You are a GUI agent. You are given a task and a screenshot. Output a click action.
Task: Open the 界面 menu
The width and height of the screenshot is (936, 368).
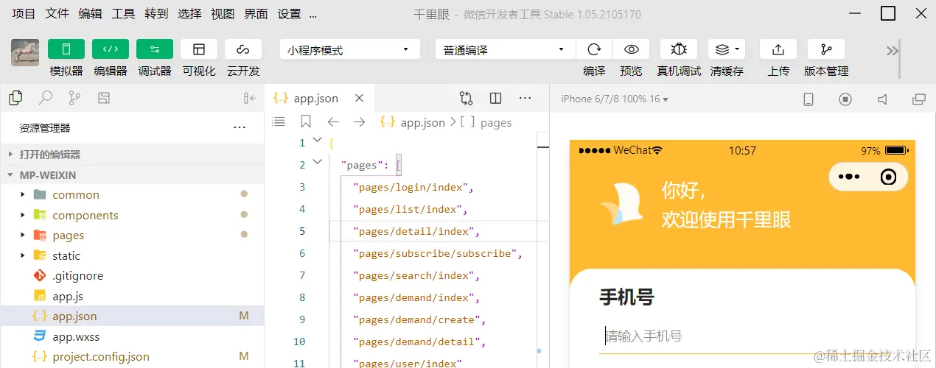point(256,14)
